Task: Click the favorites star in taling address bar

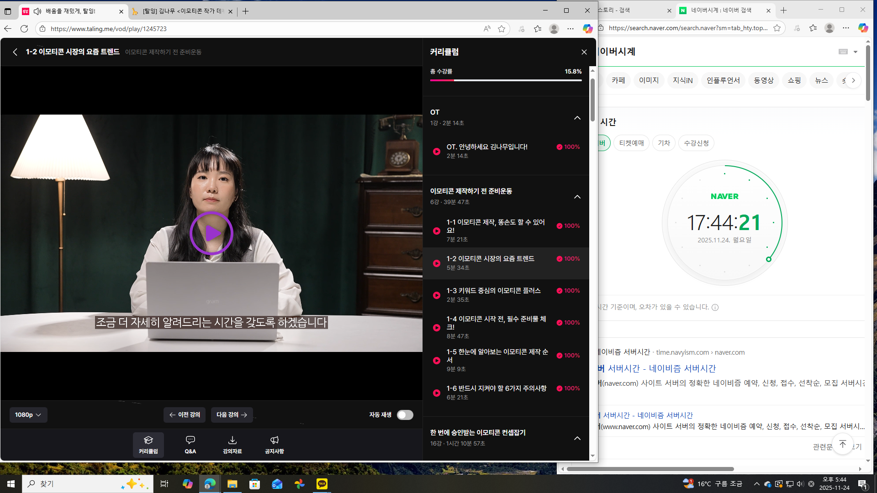Action: [x=502, y=29]
